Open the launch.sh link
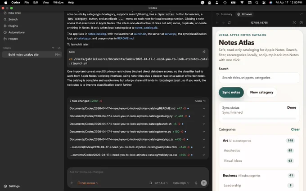The width and height of the screenshot is (306, 191). click(x=140, y=34)
